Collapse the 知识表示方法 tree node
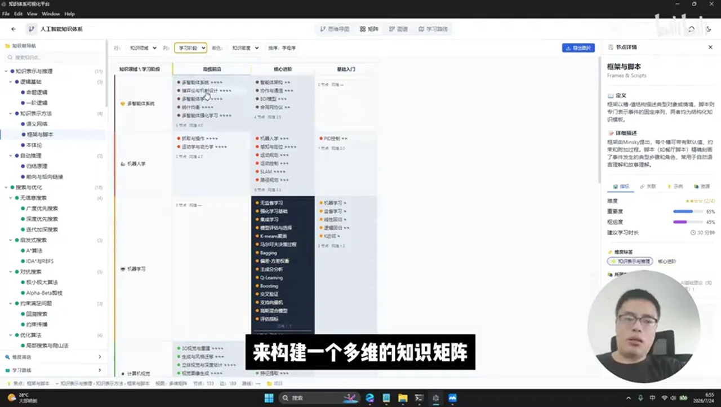The image size is (721, 407). click(x=11, y=113)
